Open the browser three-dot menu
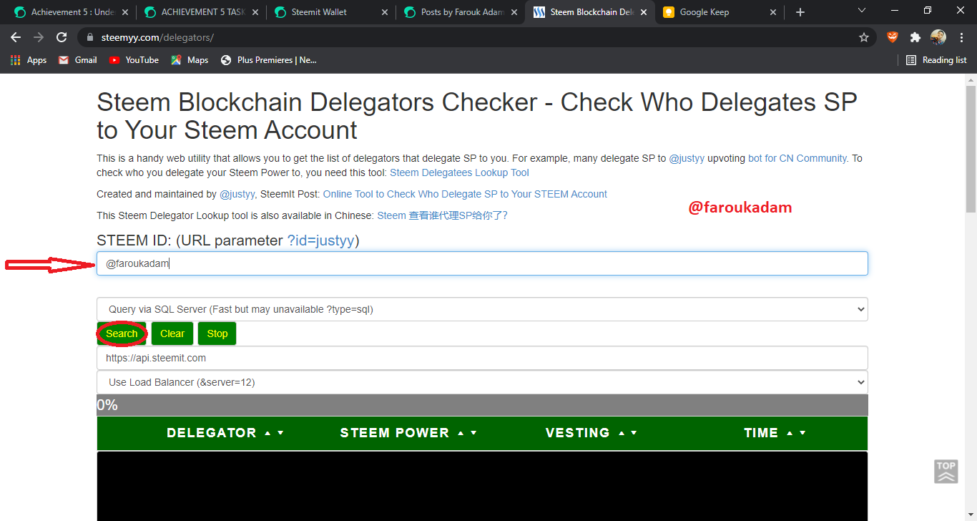 coord(961,37)
